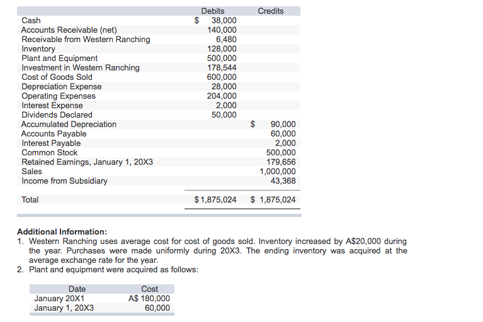
Task: Click the Cash debit amount 38,000
Action: pyautogui.click(x=224, y=20)
